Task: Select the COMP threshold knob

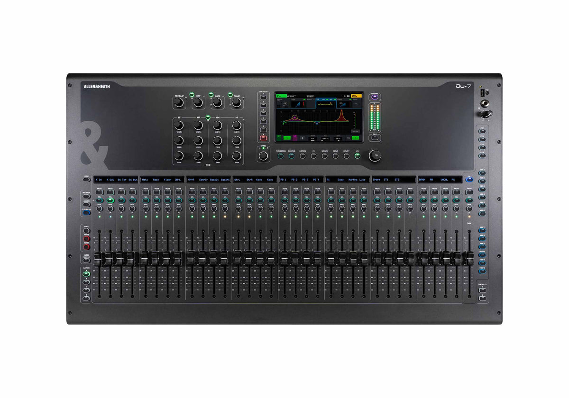Action: 237,102
